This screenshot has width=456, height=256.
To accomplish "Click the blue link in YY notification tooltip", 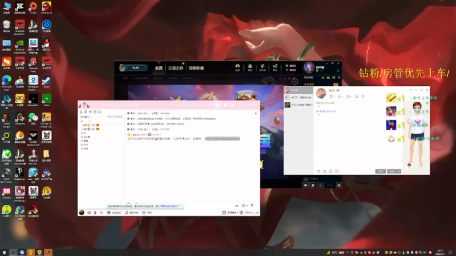I will [169, 206].
